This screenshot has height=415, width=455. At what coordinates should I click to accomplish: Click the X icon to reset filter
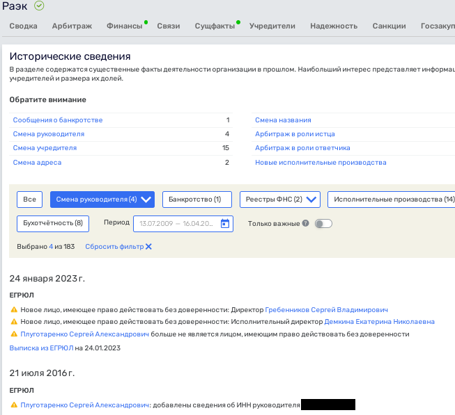pyautogui.click(x=148, y=247)
